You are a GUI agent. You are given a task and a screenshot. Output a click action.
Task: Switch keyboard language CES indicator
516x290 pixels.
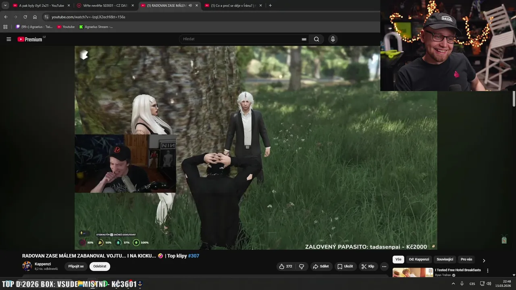click(x=472, y=284)
